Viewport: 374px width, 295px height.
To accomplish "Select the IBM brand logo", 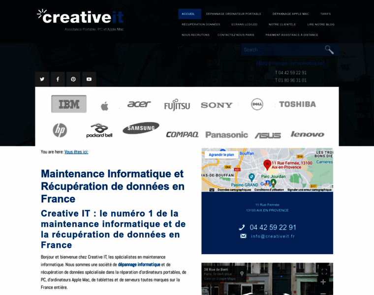I will (x=69, y=104).
